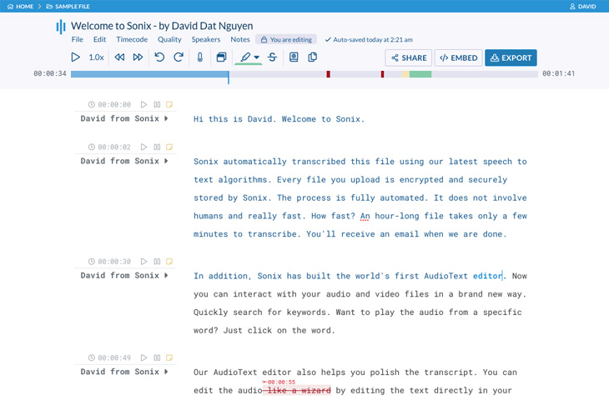Click the 'Auto-saved today at 2:21 am' status
This screenshot has width=609, height=400.
(369, 39)
